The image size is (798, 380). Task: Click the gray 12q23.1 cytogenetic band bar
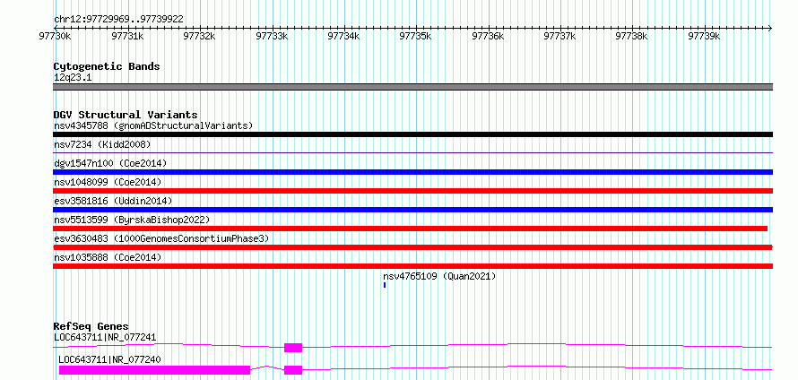click(412, 87)
